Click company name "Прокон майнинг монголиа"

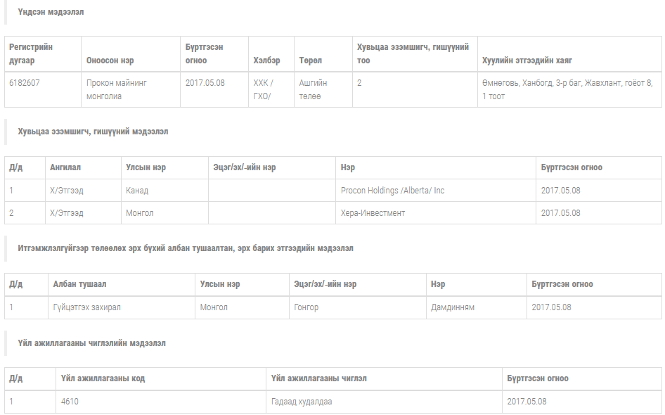click(116, 89)
